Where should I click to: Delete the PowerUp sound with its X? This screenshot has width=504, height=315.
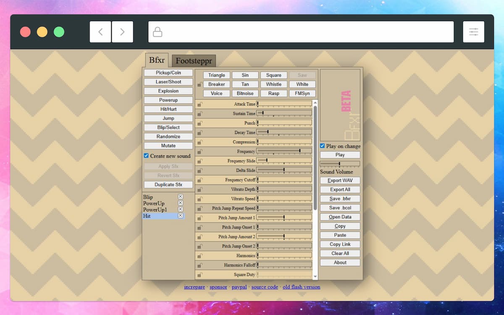tap(180, 203)
